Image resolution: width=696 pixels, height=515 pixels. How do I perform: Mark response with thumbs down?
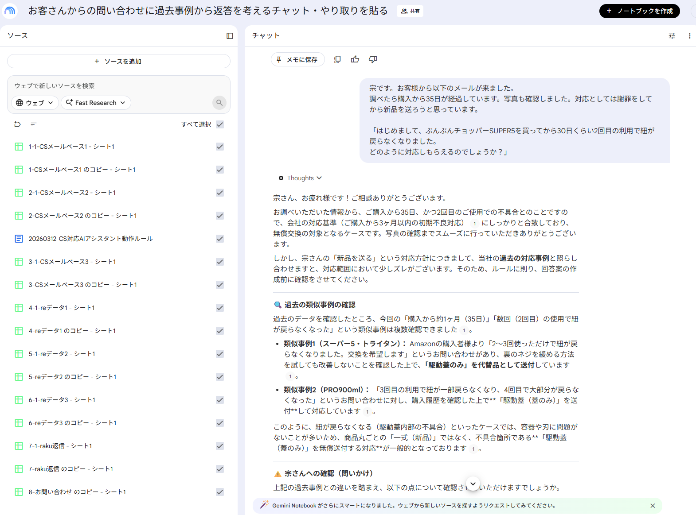coord(373,59)
